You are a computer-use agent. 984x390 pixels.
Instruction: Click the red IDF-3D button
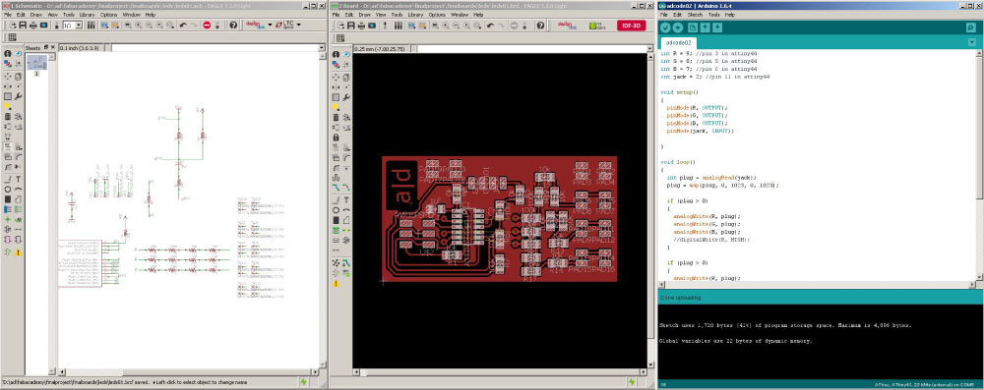point(631,26)
